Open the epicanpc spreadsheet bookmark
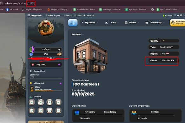 pyautogui.click(x=136, y=10)
